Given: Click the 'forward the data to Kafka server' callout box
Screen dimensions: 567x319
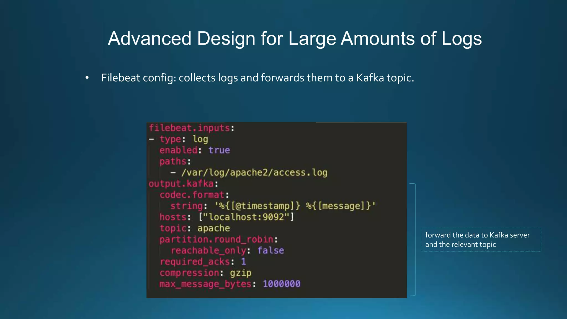Looking at the screenshot, I should 481,240.
